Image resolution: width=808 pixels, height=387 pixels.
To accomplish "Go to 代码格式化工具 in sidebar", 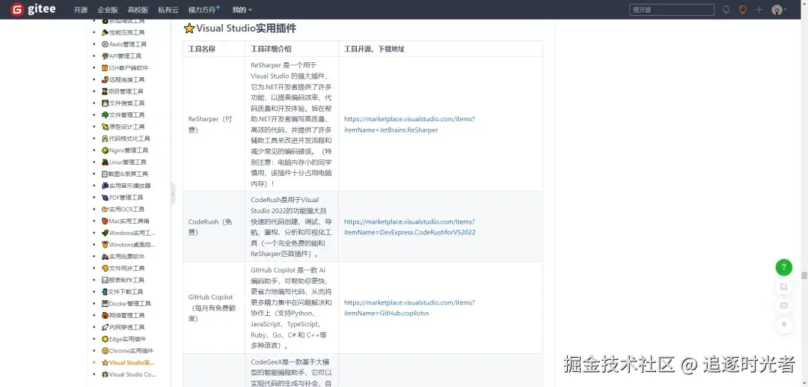I will [126, 138].
